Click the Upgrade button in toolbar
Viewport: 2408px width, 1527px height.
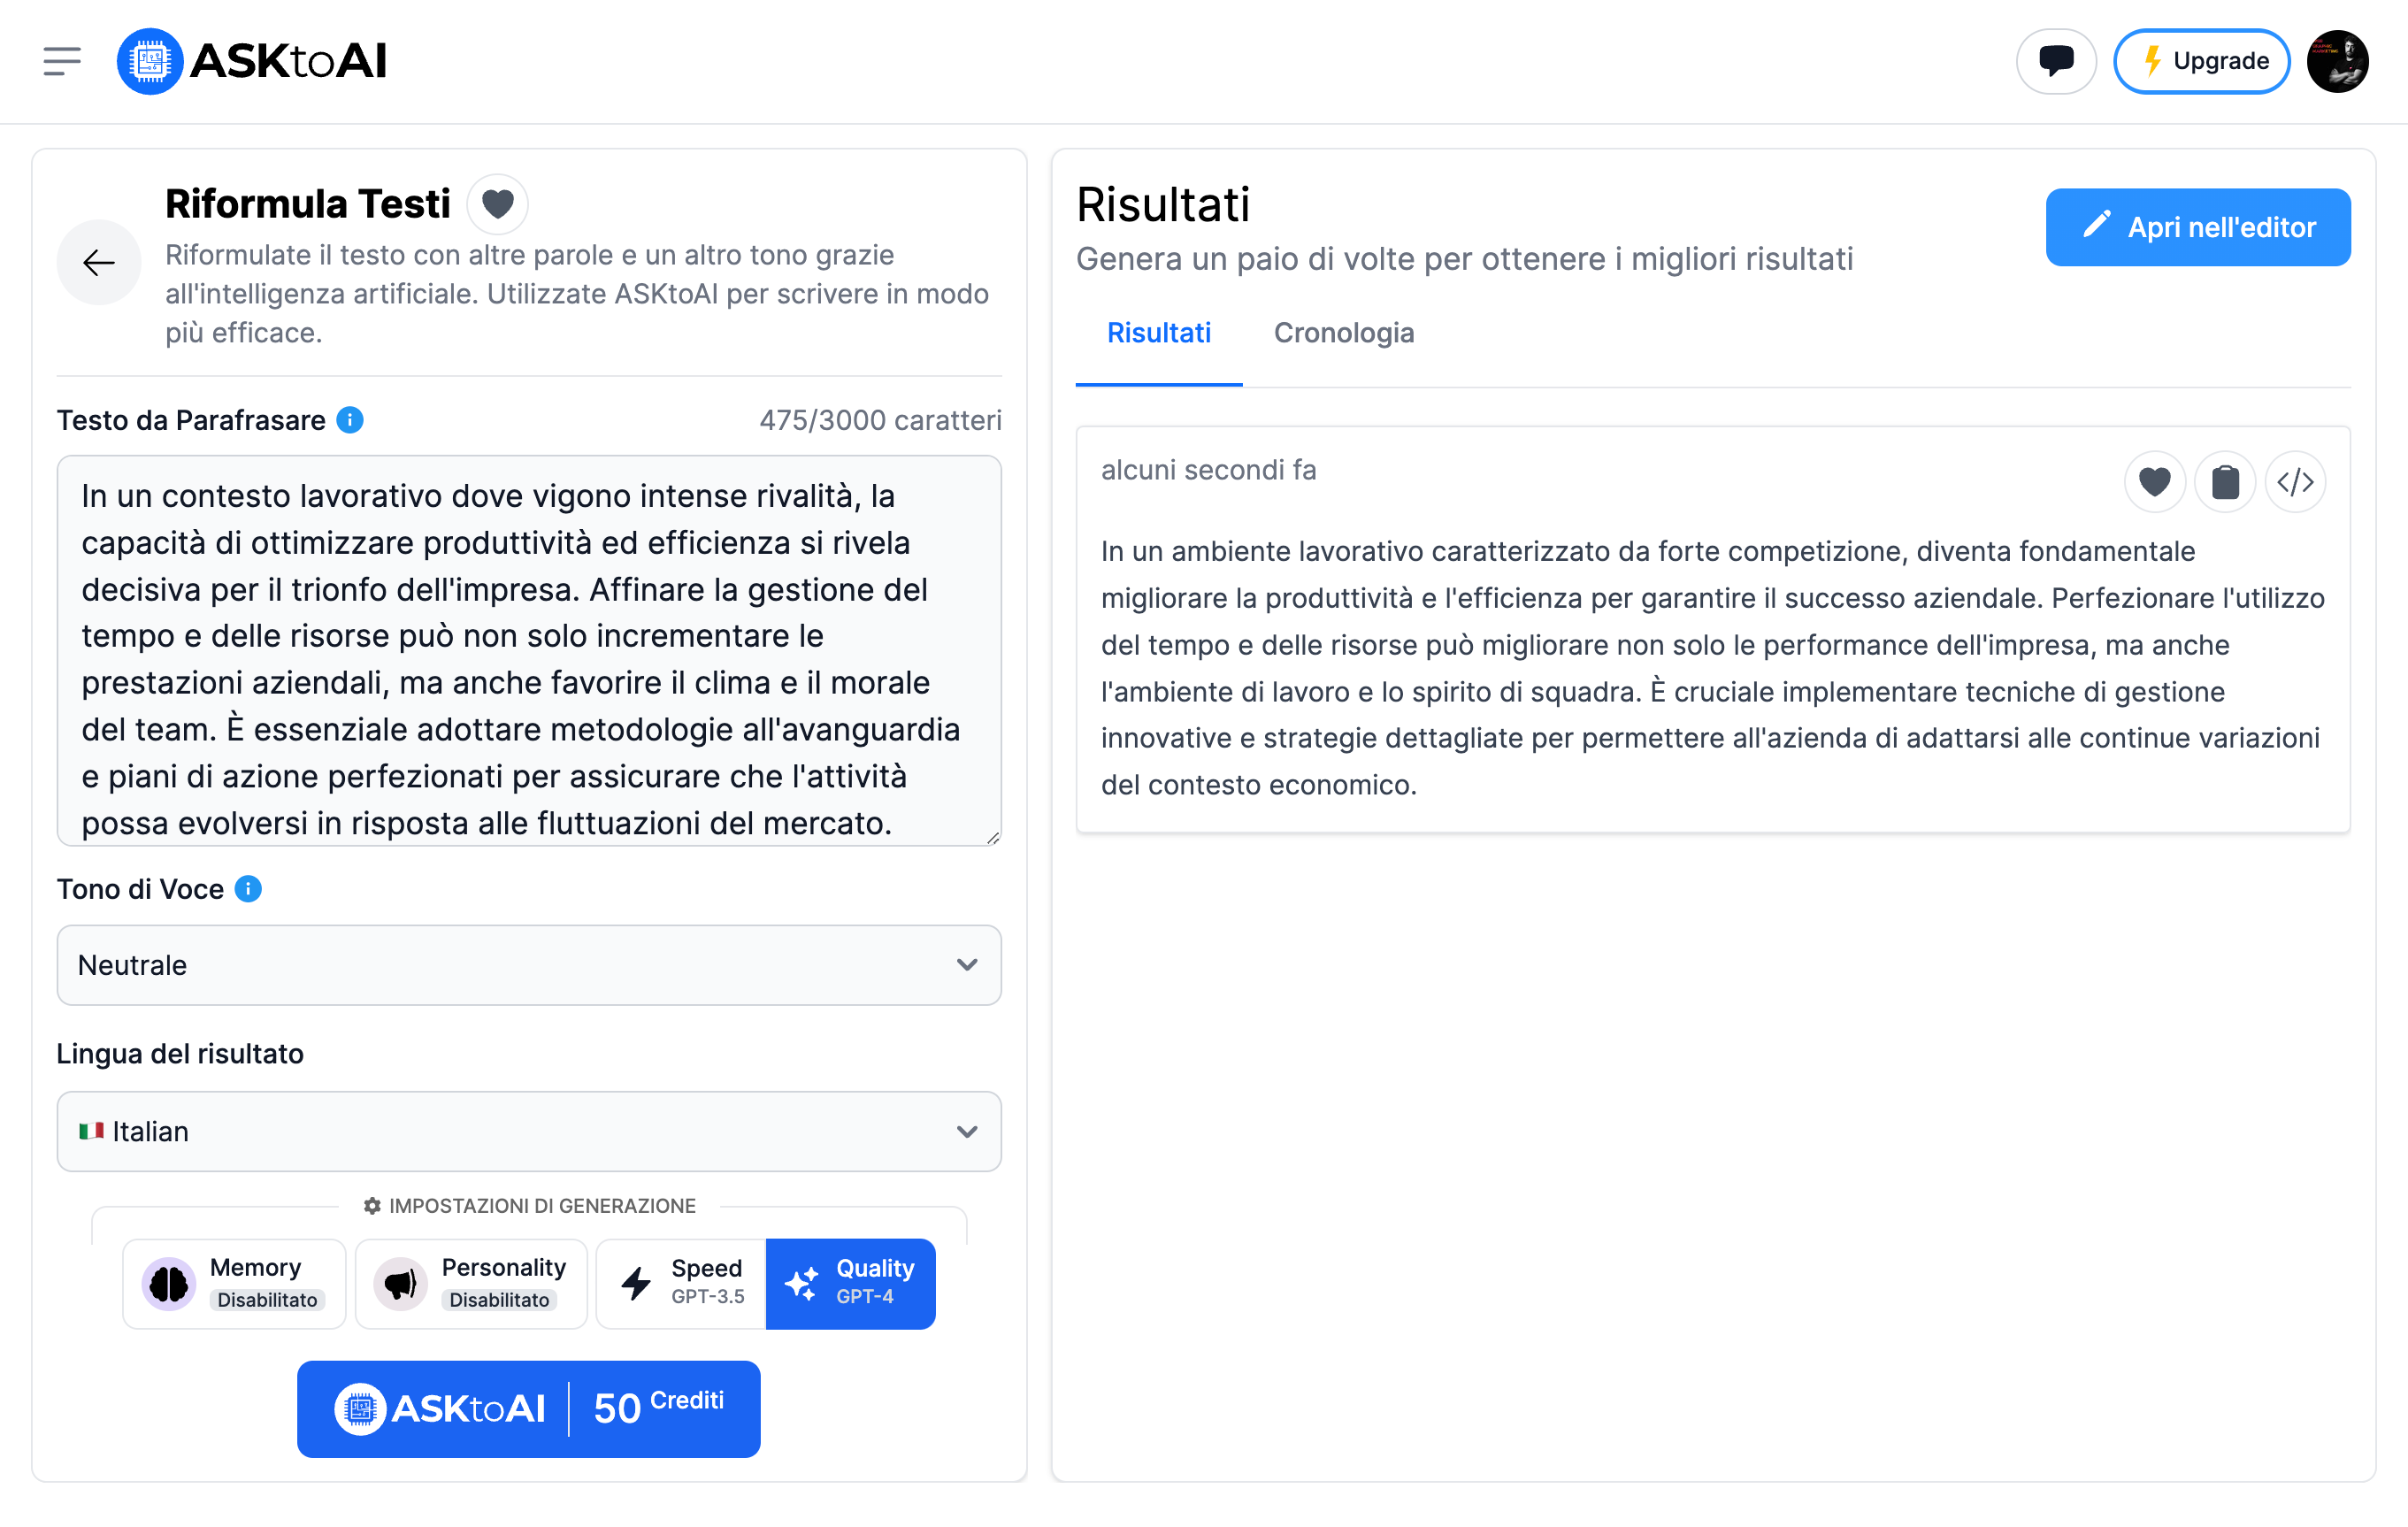click(x=2201, y=59)
